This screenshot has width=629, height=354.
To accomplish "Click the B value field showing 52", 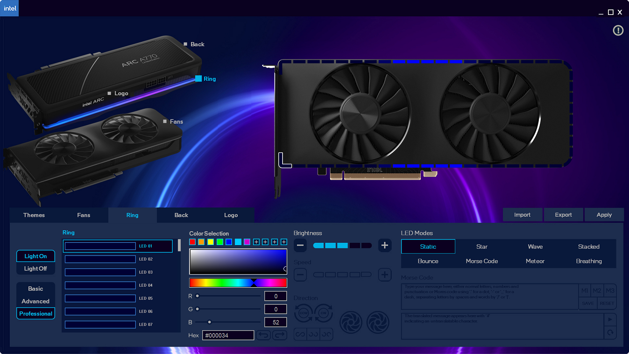I will 276,322.
